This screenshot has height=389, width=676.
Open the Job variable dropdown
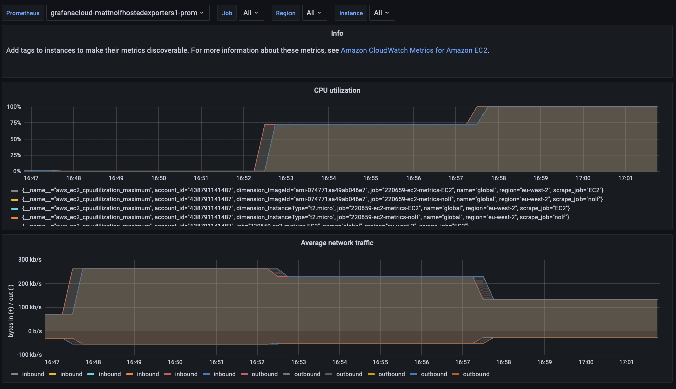(250, 13)
